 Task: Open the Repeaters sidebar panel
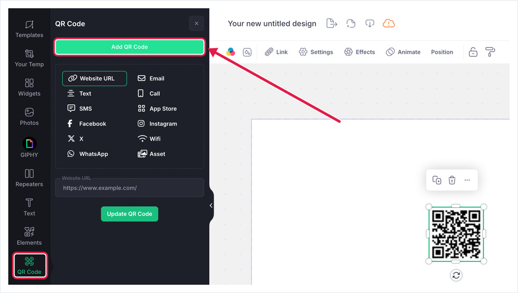click(x=29, y=178)
